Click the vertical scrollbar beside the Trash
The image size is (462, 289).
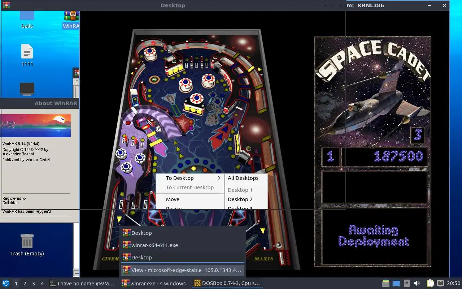coord(76,250)
